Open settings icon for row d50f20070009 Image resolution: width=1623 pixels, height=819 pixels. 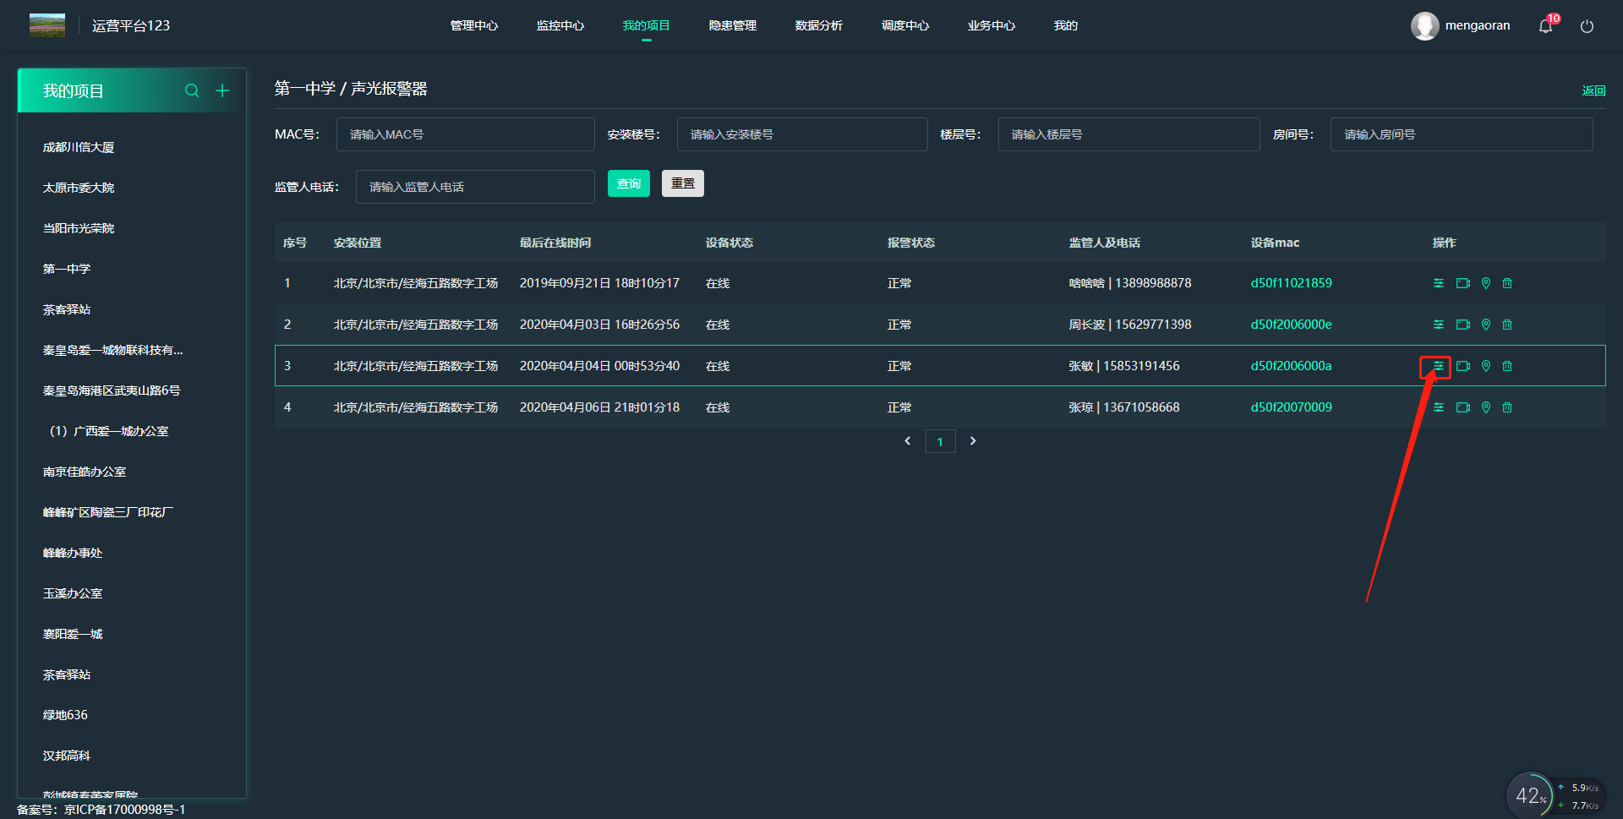(x=1438, y=407)
